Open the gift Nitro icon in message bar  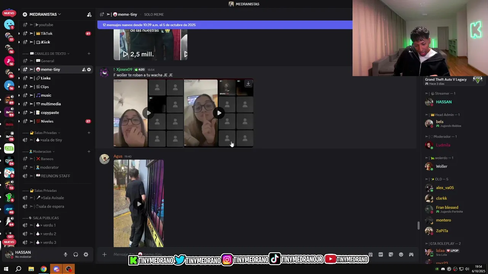tap(370, 255)
